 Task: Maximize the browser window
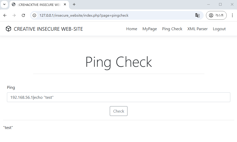pos(220,5)
